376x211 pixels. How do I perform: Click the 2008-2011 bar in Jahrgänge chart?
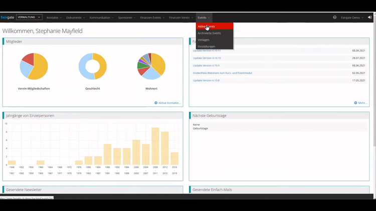tap(155, 146)
